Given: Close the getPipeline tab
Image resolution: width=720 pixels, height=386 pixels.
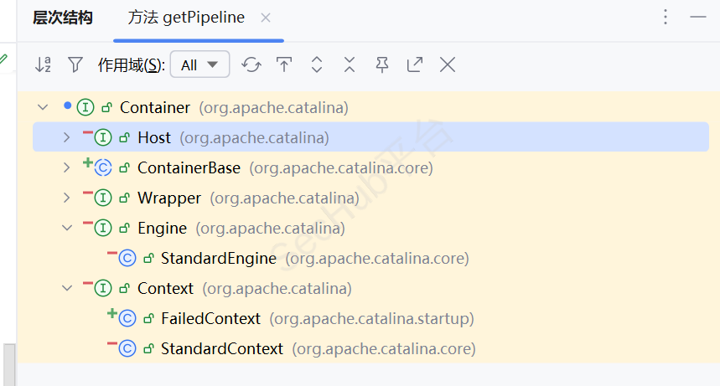Looking at the screenshot, I should click(x=266, y=18).
